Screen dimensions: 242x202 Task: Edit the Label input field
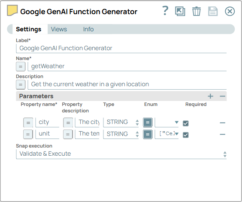[x=121, y=48]
